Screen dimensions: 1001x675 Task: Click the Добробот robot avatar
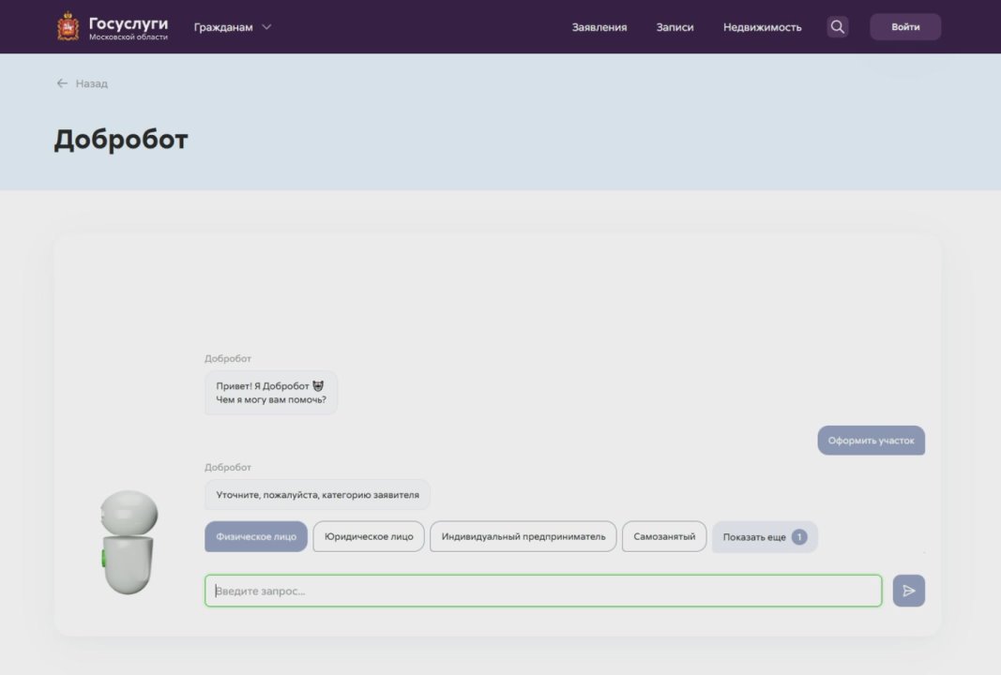128,543
